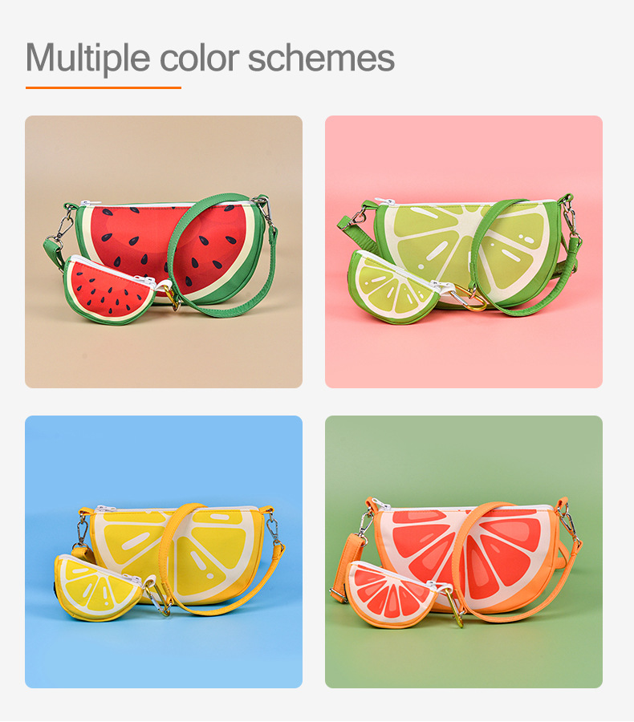This screenshot has height=722, width=634.
Task: Select the lime bag product image
Action: (x=464, y=251)
